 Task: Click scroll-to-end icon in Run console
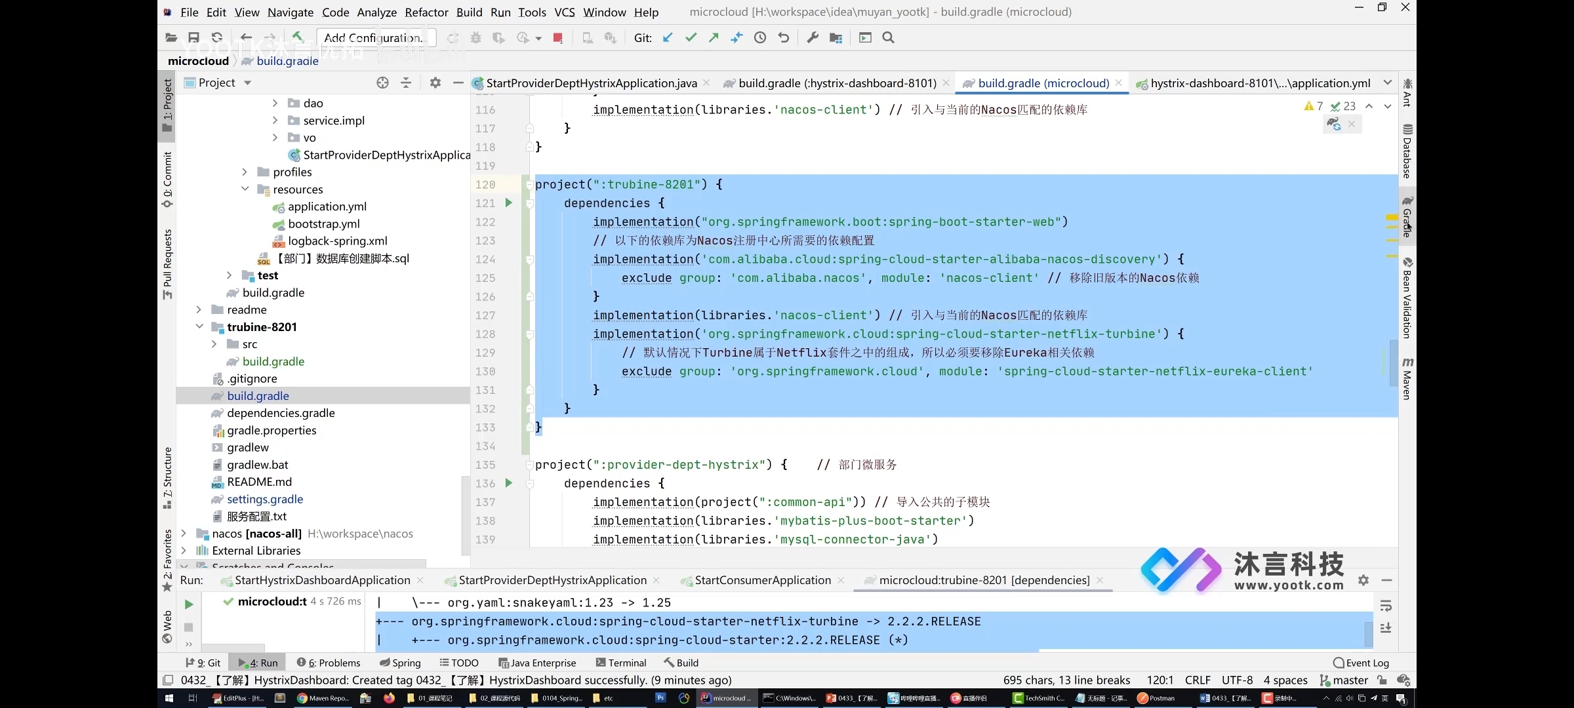point(1386,628)
